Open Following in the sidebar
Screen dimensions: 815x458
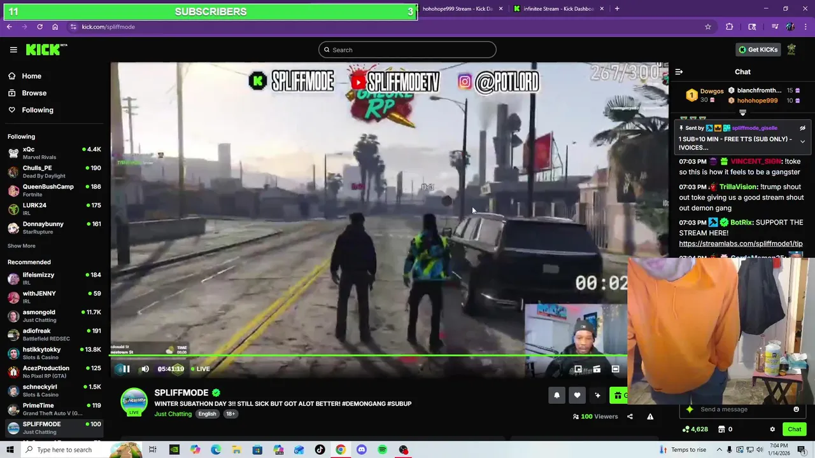click(x=38, y=110)
